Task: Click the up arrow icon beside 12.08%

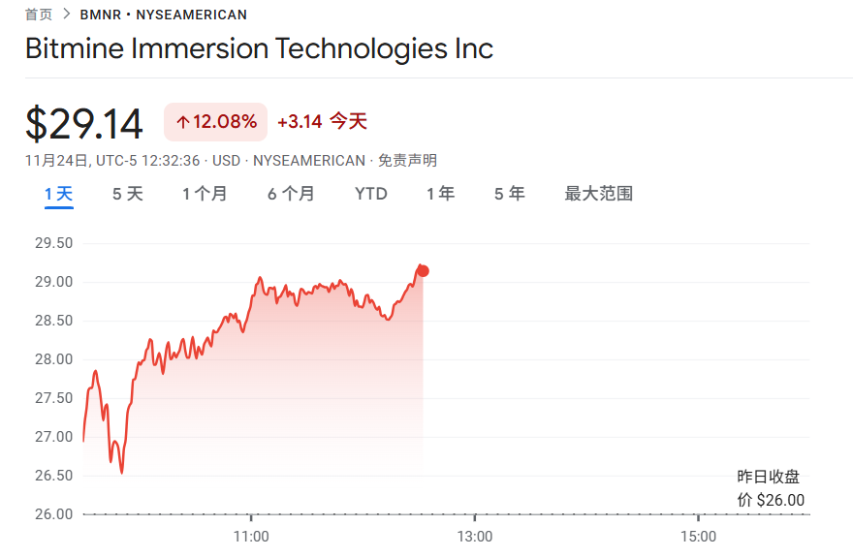Action: [x=182, y=122]
